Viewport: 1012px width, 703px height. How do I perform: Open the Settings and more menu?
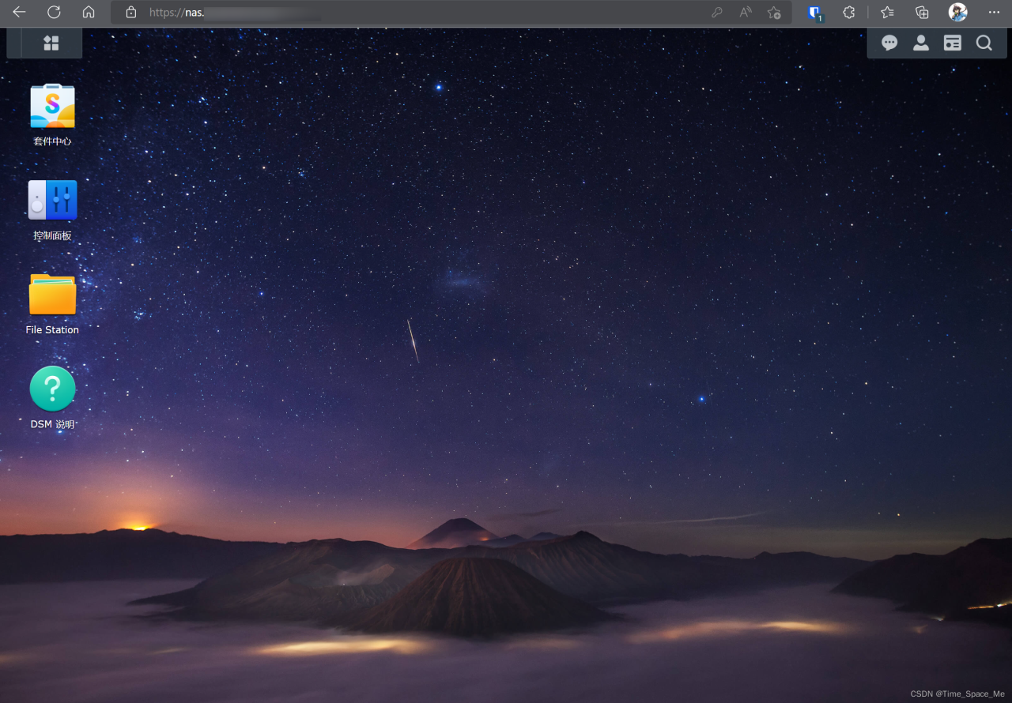pyautogui.click(x=994, y=13)
